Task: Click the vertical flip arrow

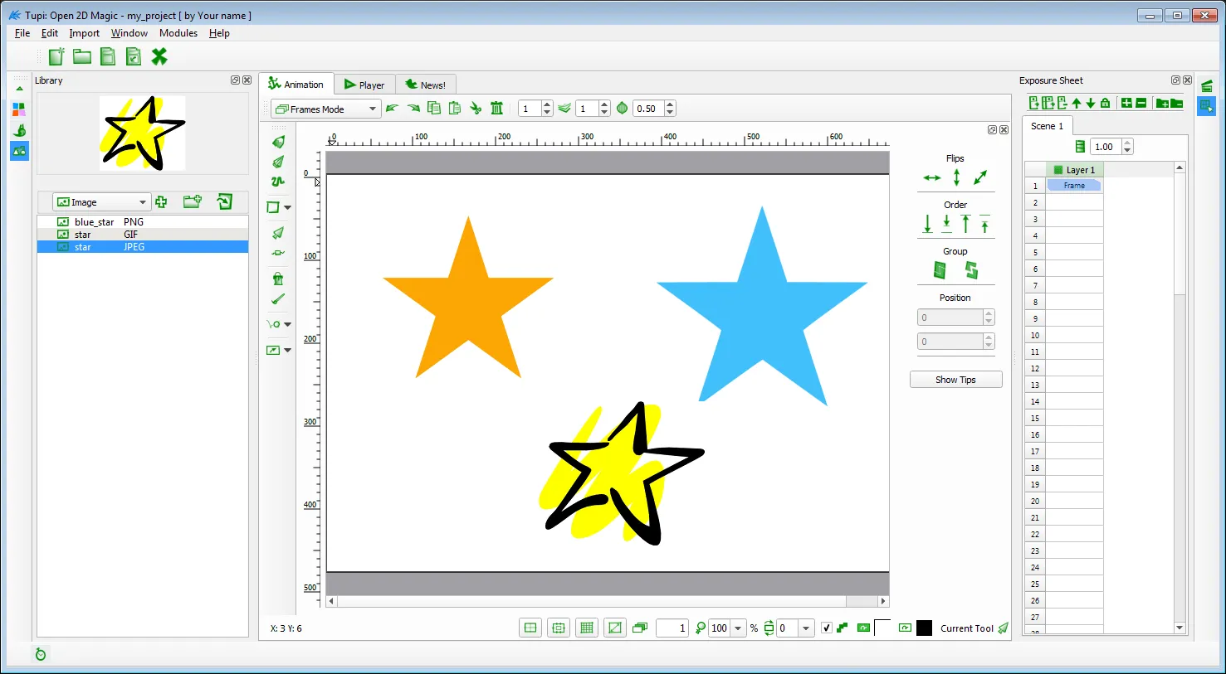Action: tap(956, 177)
